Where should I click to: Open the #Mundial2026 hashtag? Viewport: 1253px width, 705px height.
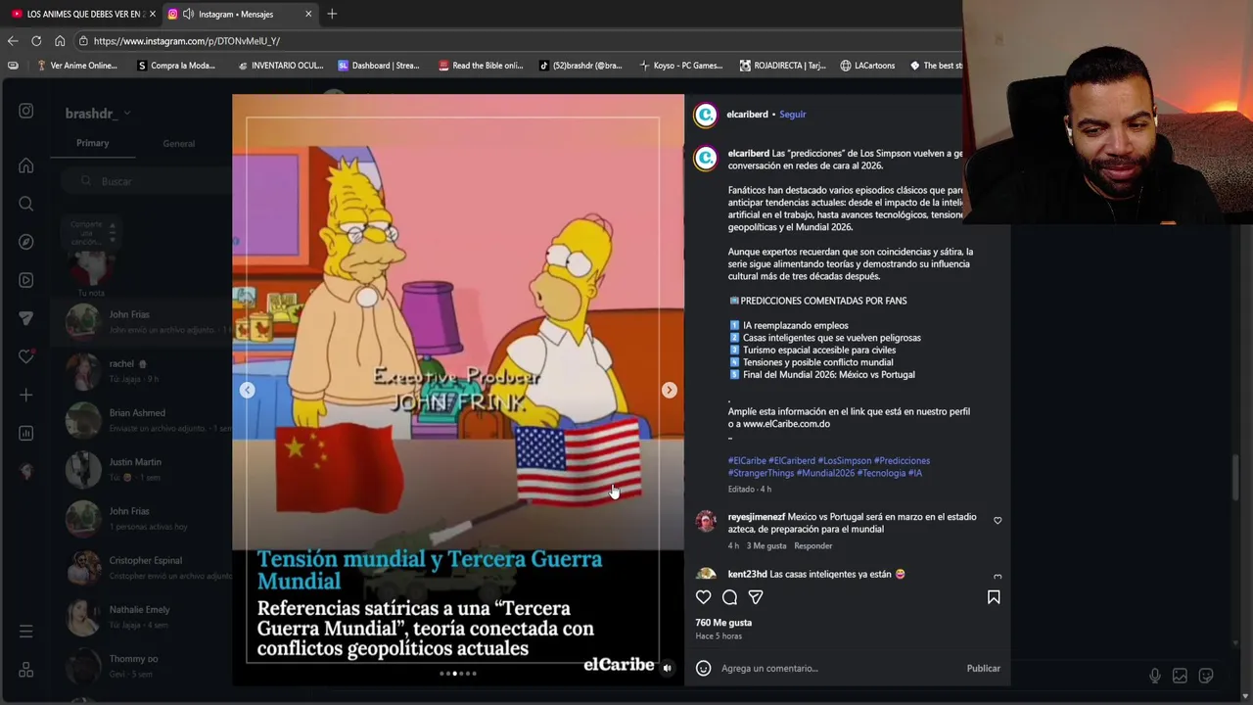[x=825, y=473]
